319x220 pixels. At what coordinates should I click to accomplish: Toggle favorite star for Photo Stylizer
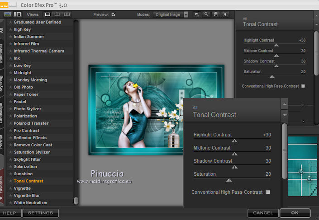pyautogui.click(x=10, y=109)
